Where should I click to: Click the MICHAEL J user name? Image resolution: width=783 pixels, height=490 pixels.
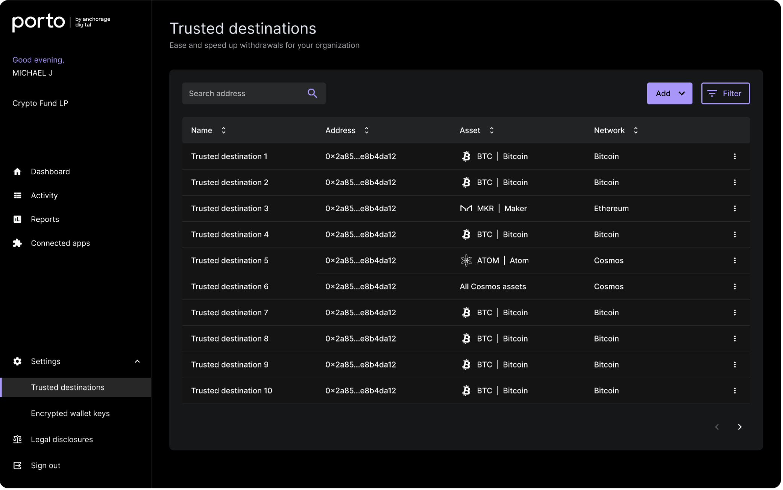tap(33, 73)
